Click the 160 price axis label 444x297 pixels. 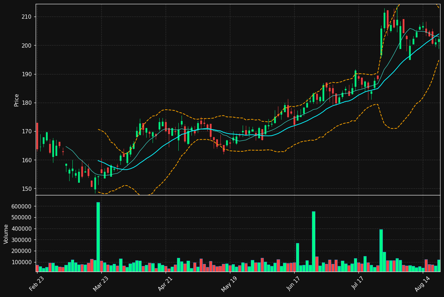(27, 160)
